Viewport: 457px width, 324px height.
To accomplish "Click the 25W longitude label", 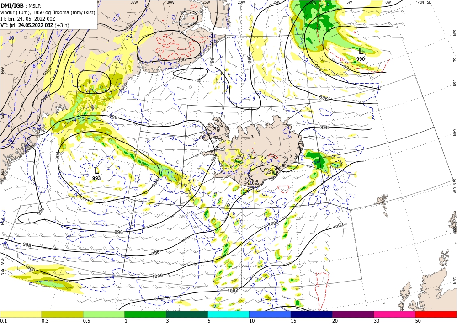I will click(x=206, y=2).
